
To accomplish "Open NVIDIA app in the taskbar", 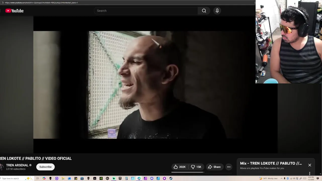I will pyautogui.click(x=101, y=178).
